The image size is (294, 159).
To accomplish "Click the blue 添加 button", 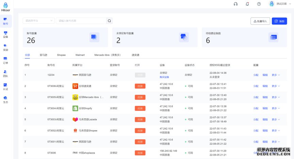I will pyautogui.click(x=279, y=21).
